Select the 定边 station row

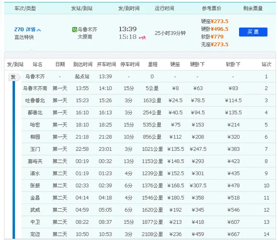(x=148, y=234)
